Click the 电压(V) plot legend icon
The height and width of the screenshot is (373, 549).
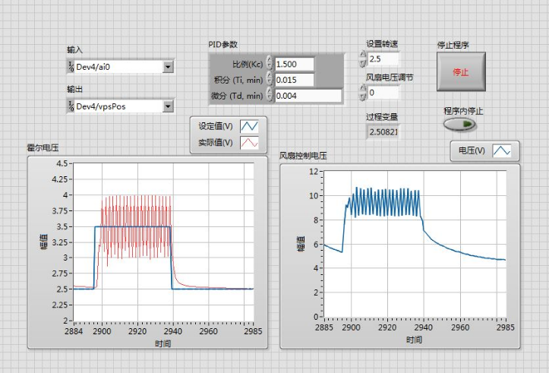(501, 151)
